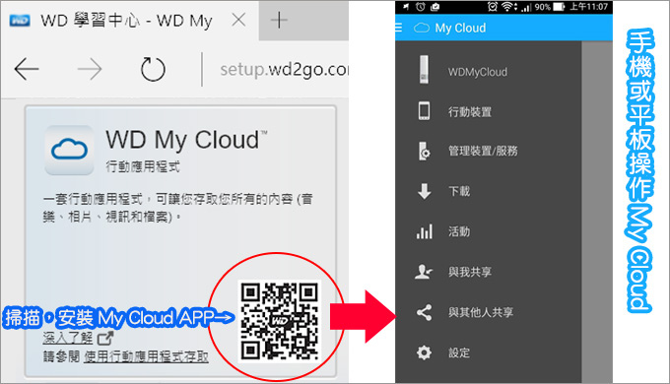Tap the battery indicator in status bar

coord(559,7)
